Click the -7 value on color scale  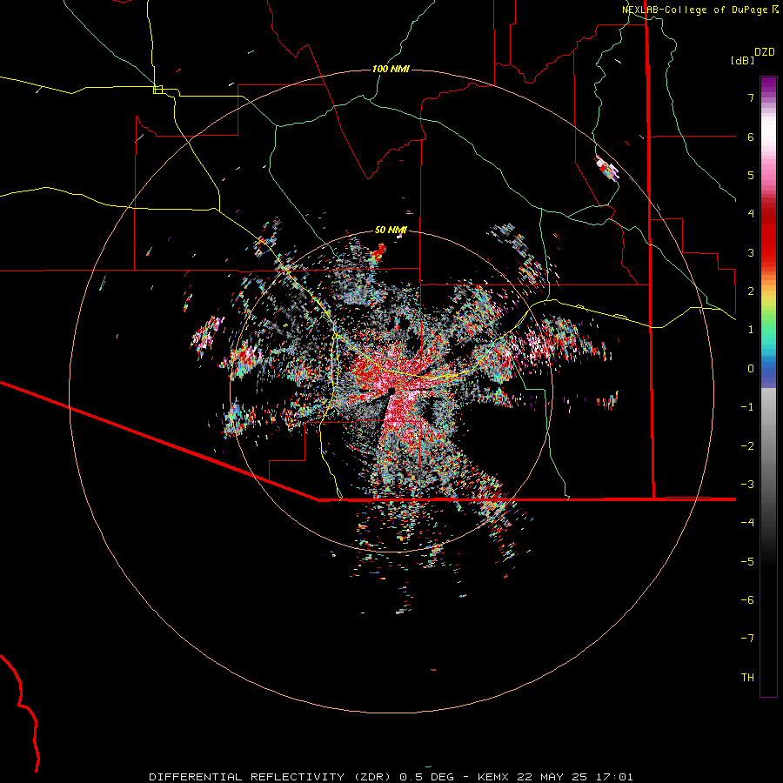point(747,639)
